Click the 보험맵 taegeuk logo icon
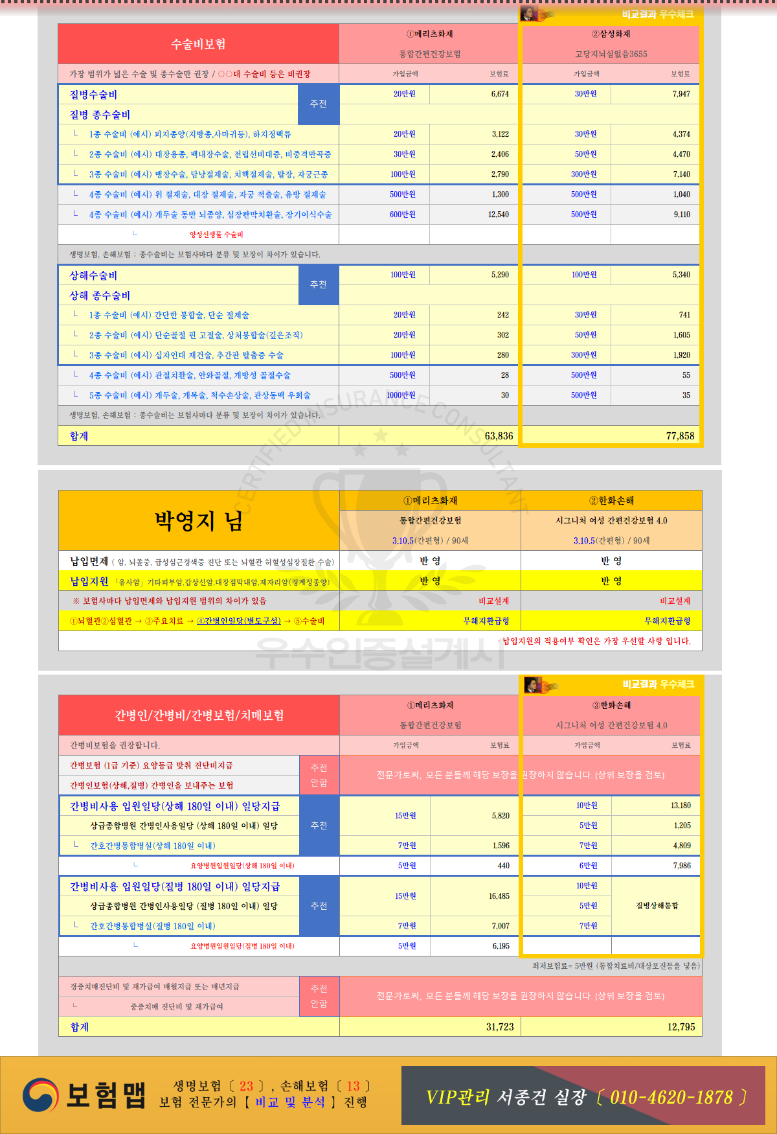777x1134 pixels. (x=41, y=1095)
